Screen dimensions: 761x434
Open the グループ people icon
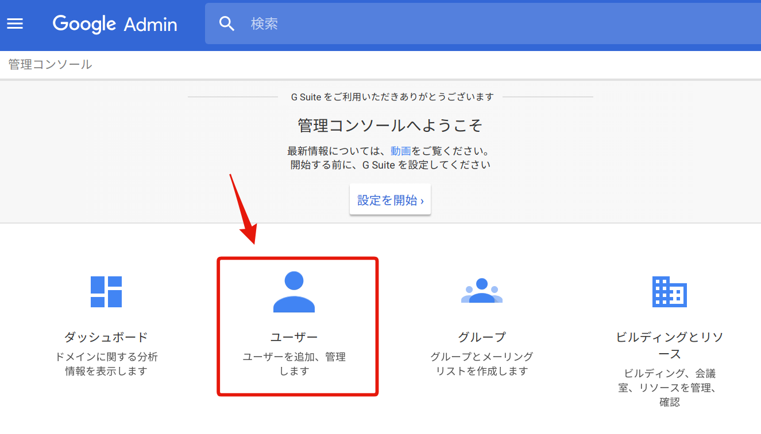tap(482, 291)
